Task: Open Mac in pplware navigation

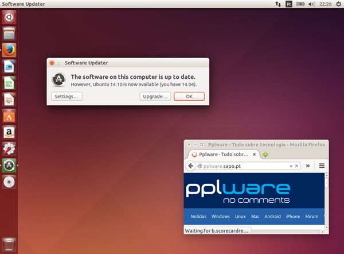Action: (255, 217)
